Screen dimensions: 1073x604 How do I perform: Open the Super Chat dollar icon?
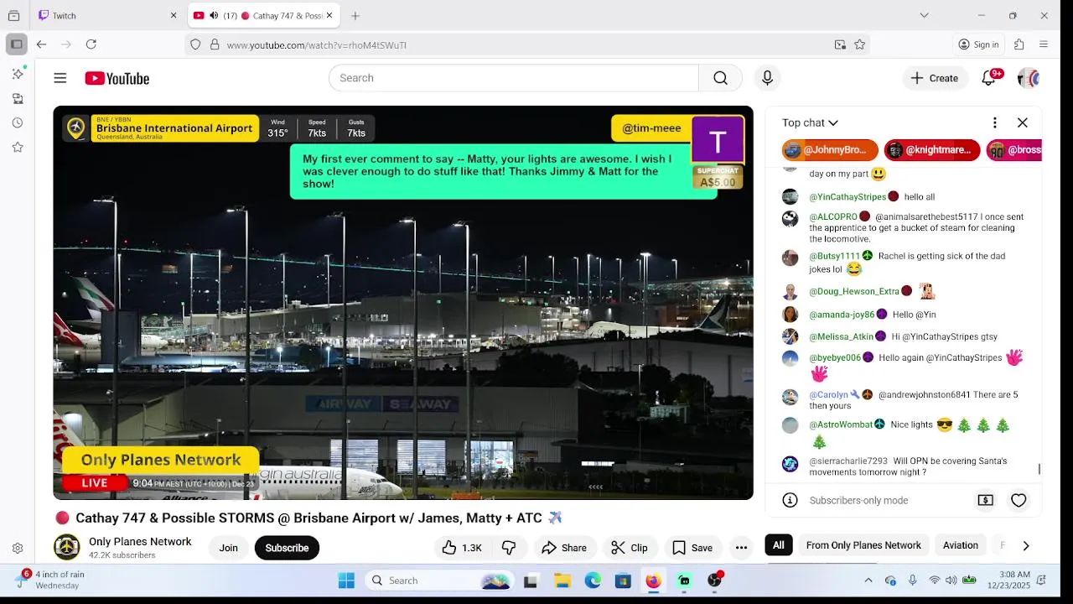coord(986,500)
